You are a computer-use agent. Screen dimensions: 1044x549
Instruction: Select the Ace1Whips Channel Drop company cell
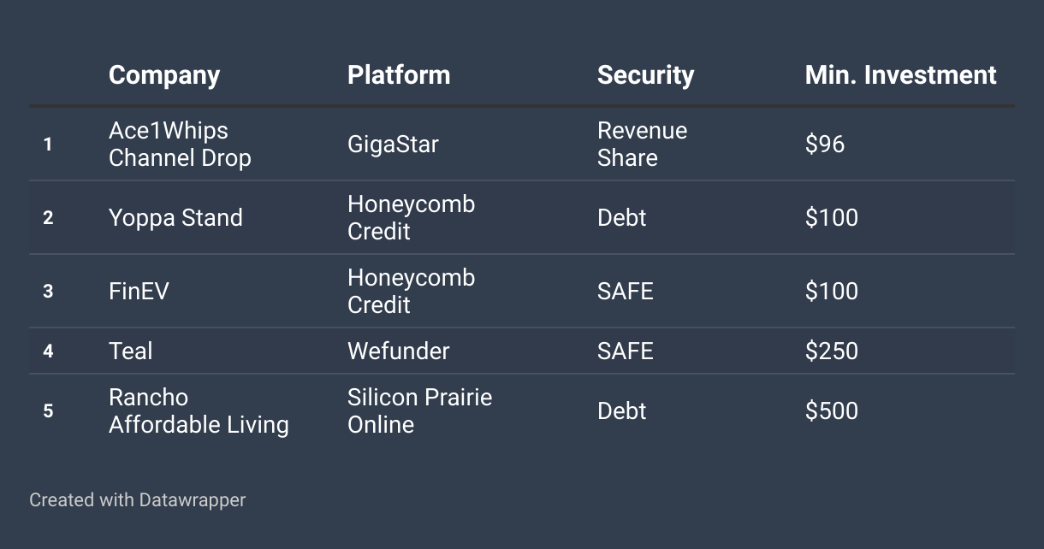tap(180, 144)
